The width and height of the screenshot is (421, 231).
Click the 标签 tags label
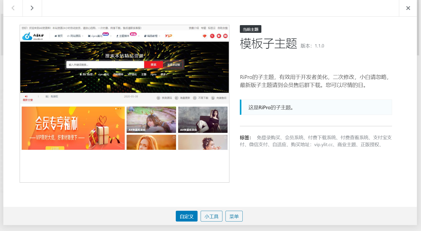click(x=245, y=138)
